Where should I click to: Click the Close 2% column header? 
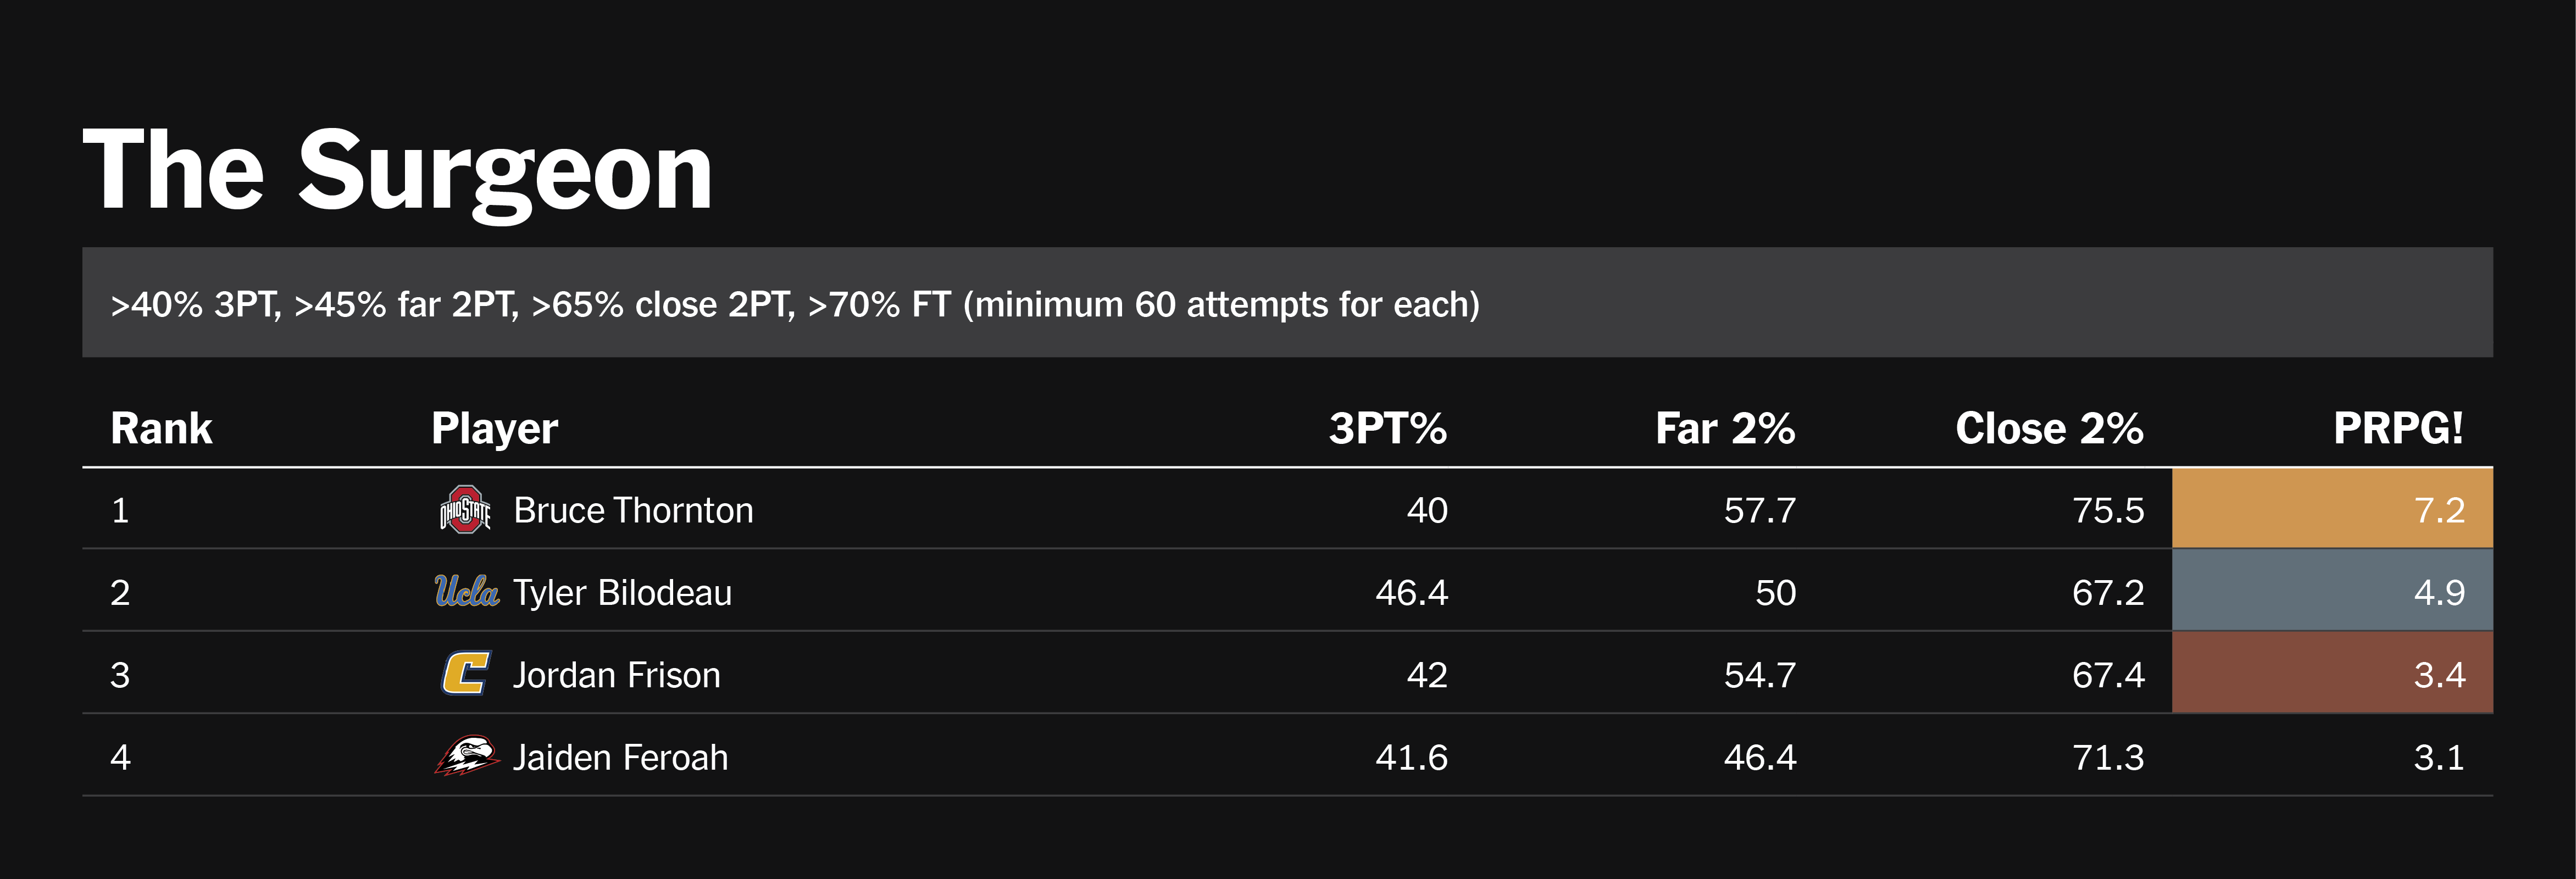pyautogui.click(x=2049, y=429)
